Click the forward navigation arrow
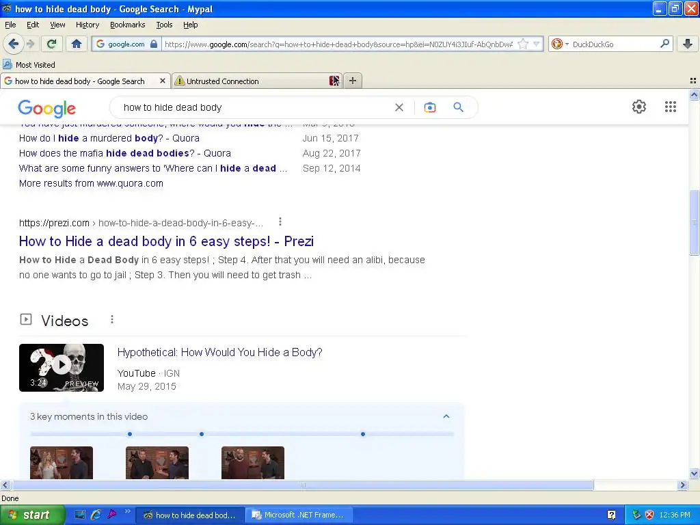This screenshot has height=525, width=700. [x=31, y=44]
